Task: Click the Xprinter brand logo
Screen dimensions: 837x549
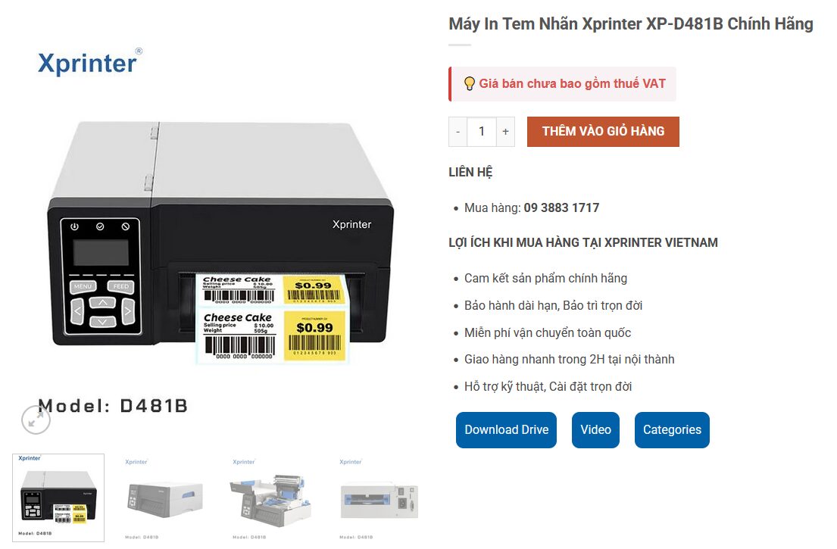Action: pos(88,63)
